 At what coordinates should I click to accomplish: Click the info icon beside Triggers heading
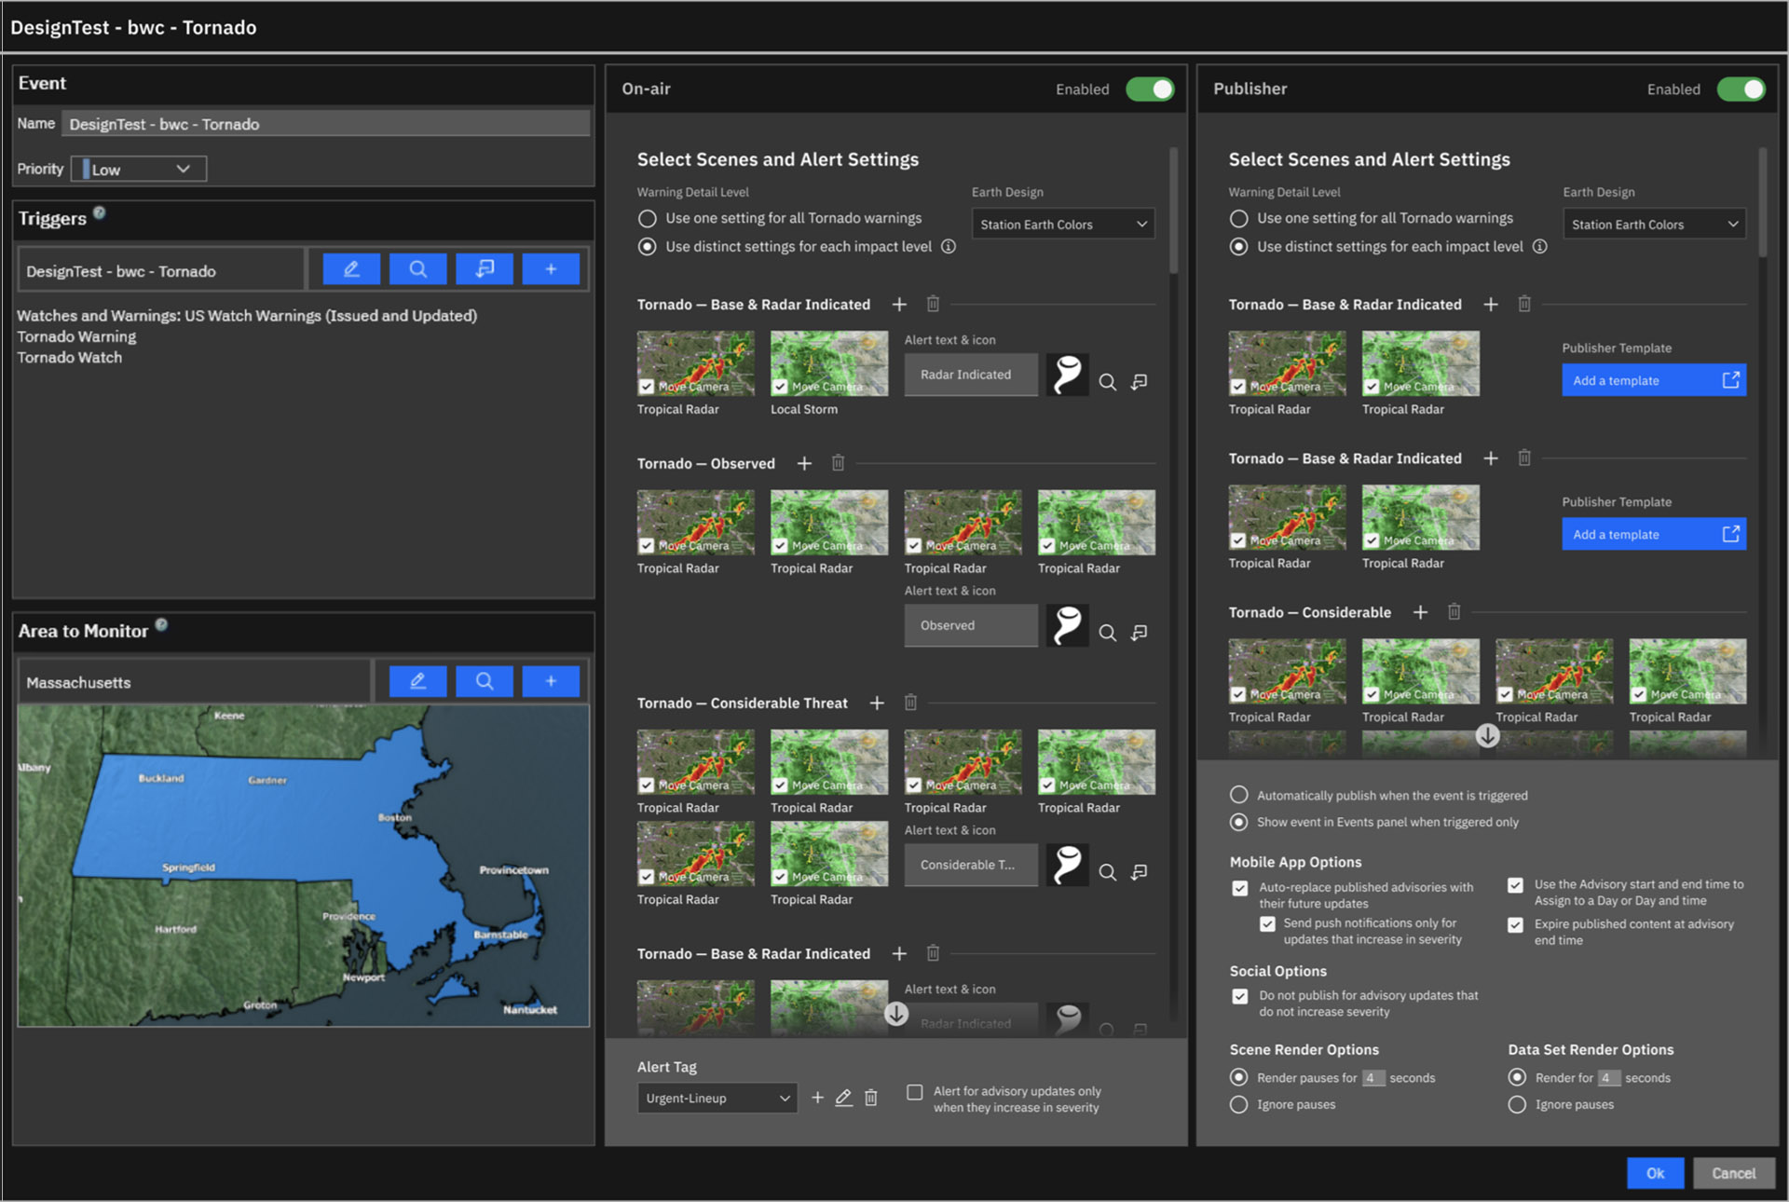pos(100,212)
